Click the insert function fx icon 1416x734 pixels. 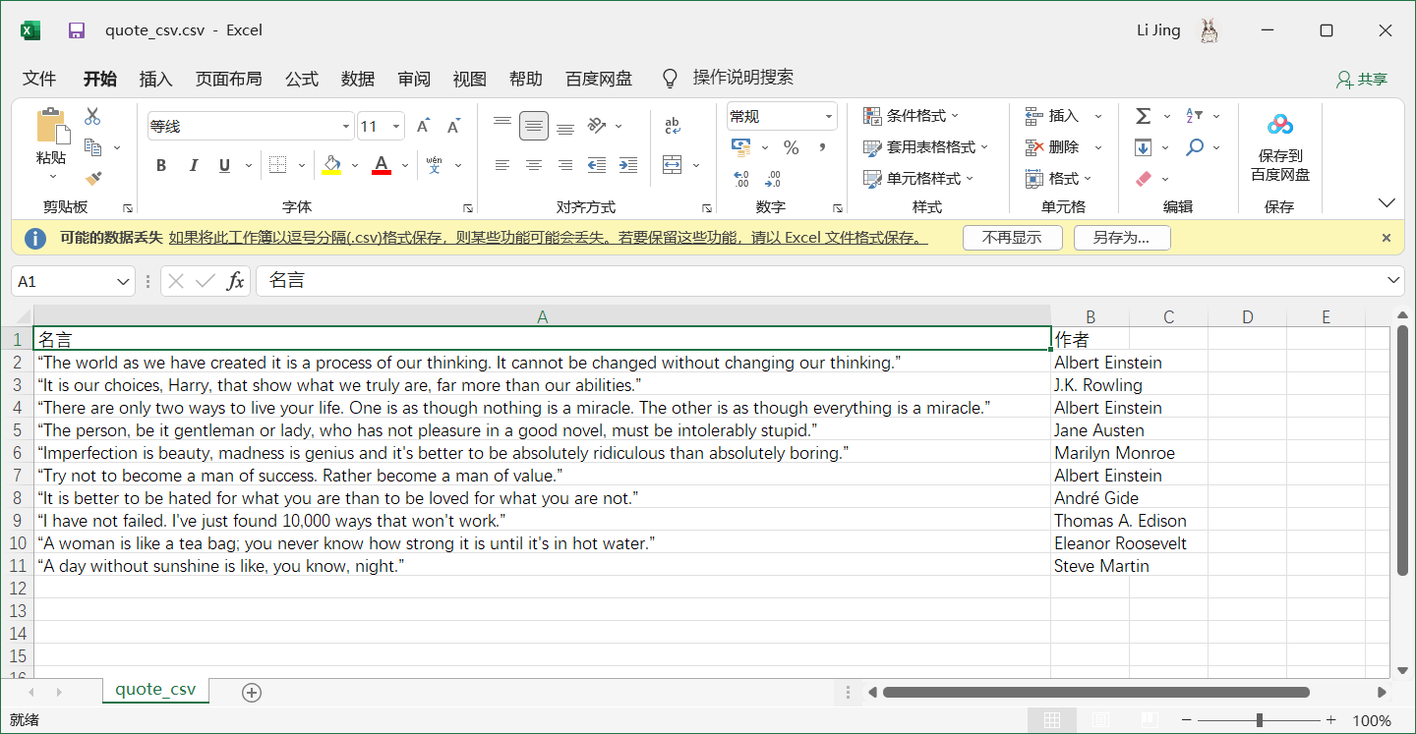[235, 281]
